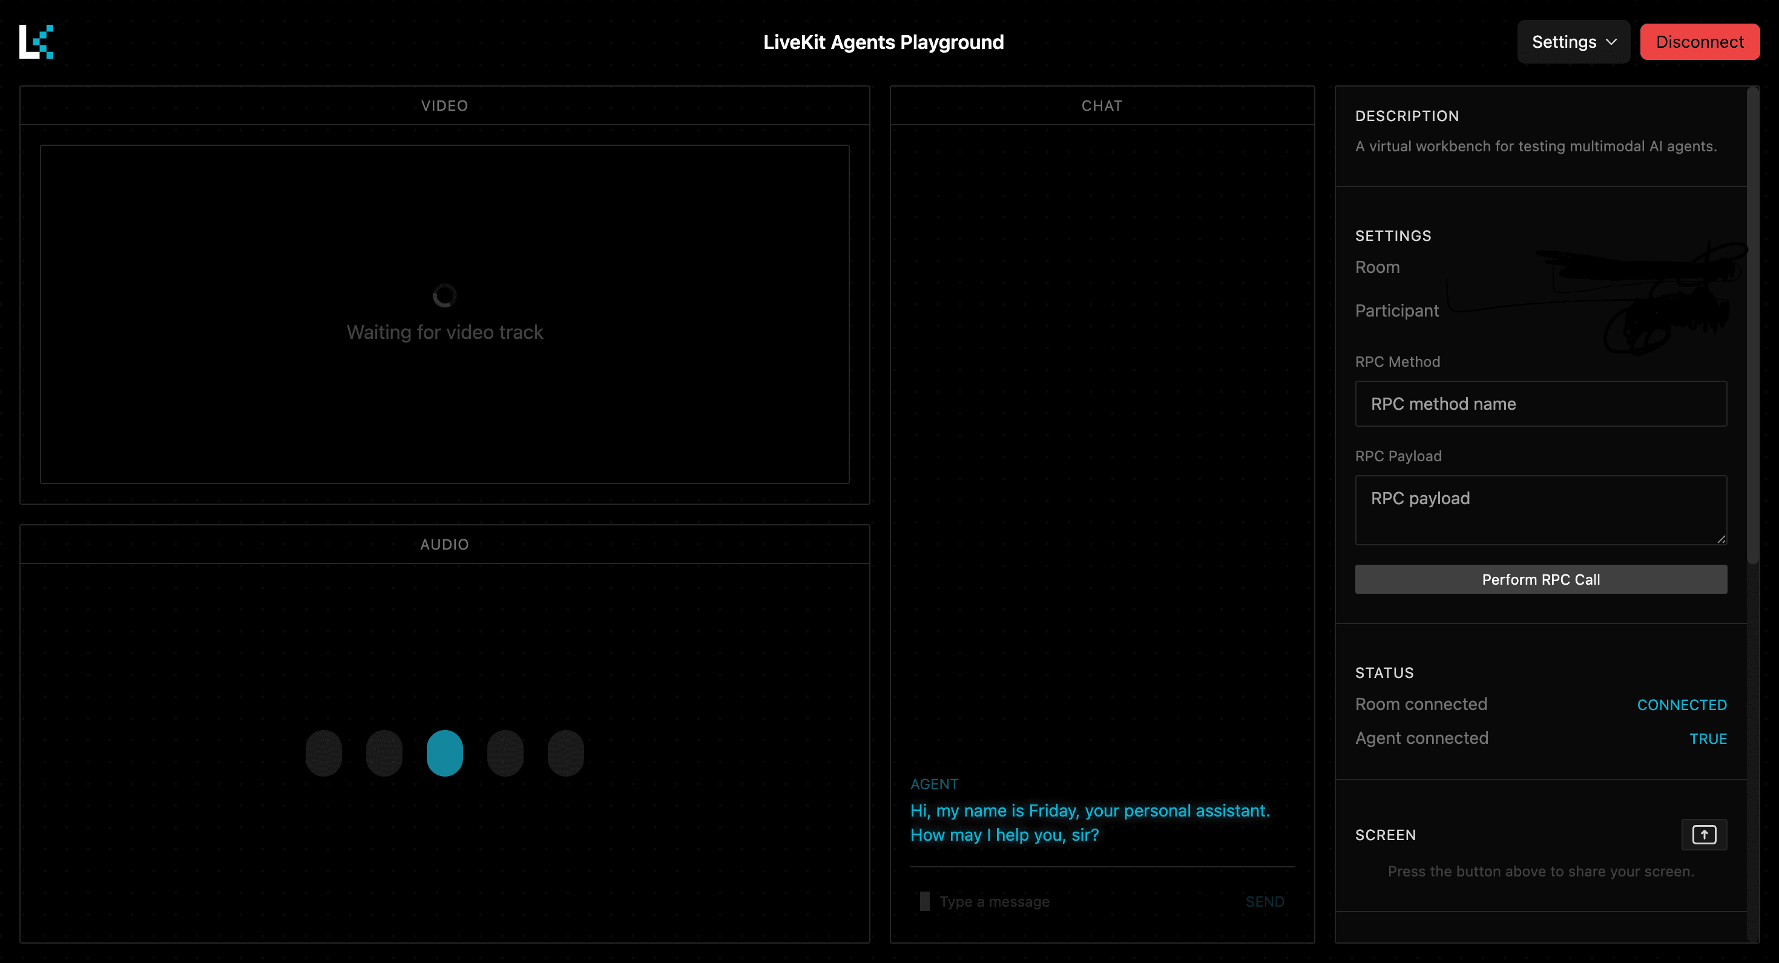
Task: Click the AGENT sender label in chat
Action: [x=934, y=784]
